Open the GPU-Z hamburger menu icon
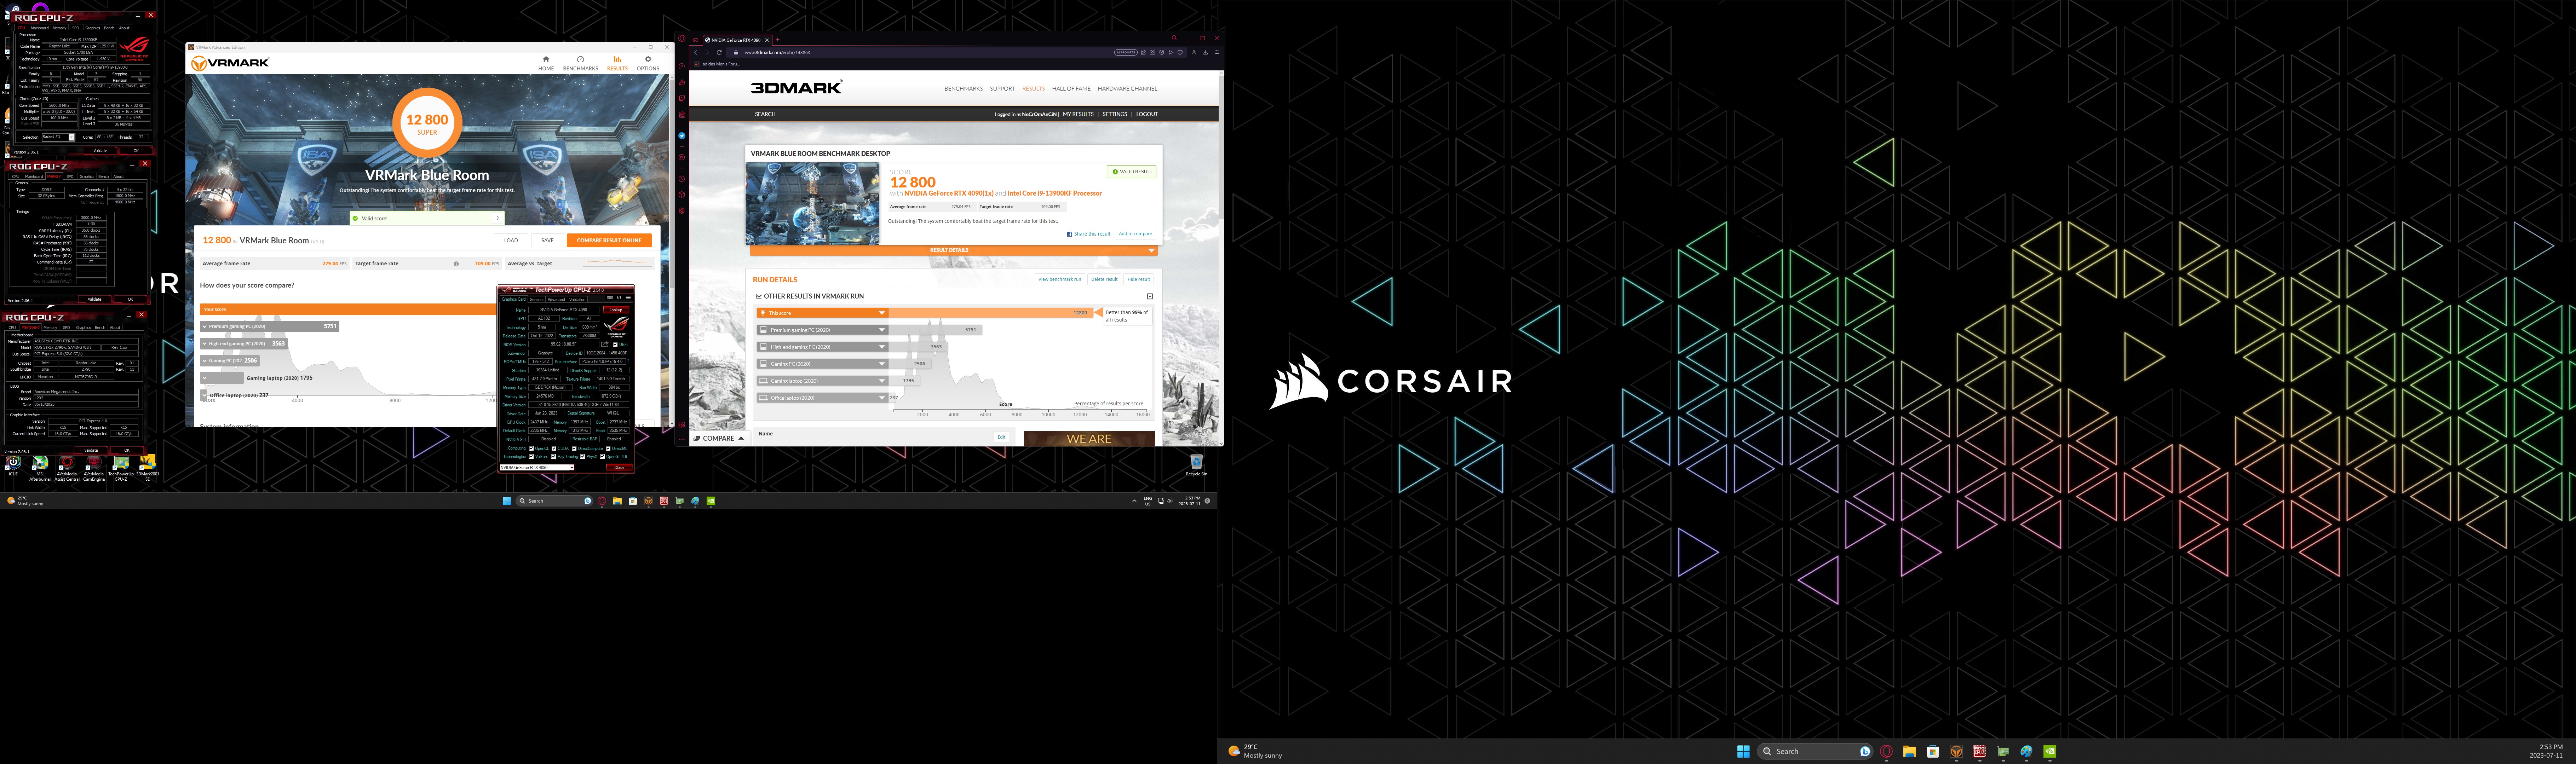Viewport: 2576px width, 764px height. click(x=628, y=298)
